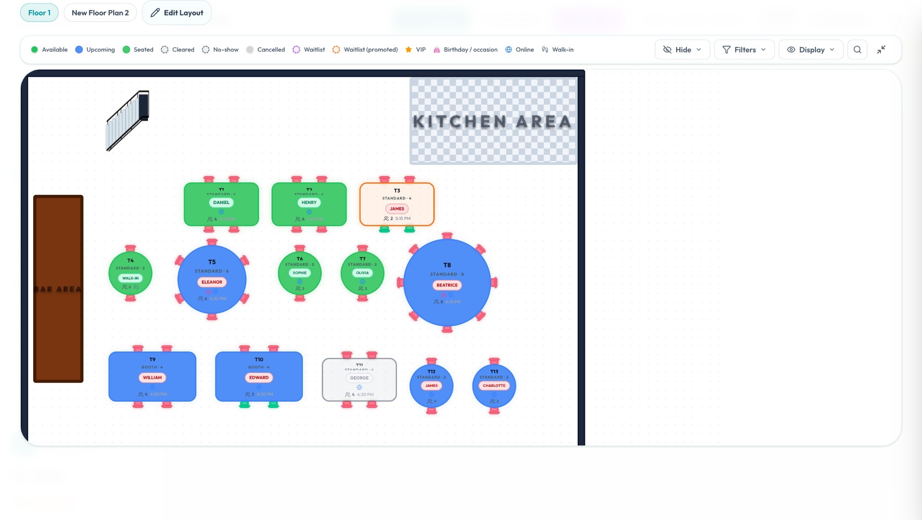The image size is (922, 520).
Task: Click the VIP star icon
Action: point(408,49)
